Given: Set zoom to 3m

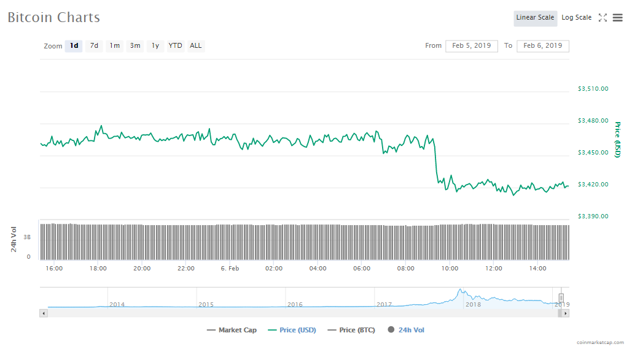Looking at the screenshot, I should click(135, 46).
